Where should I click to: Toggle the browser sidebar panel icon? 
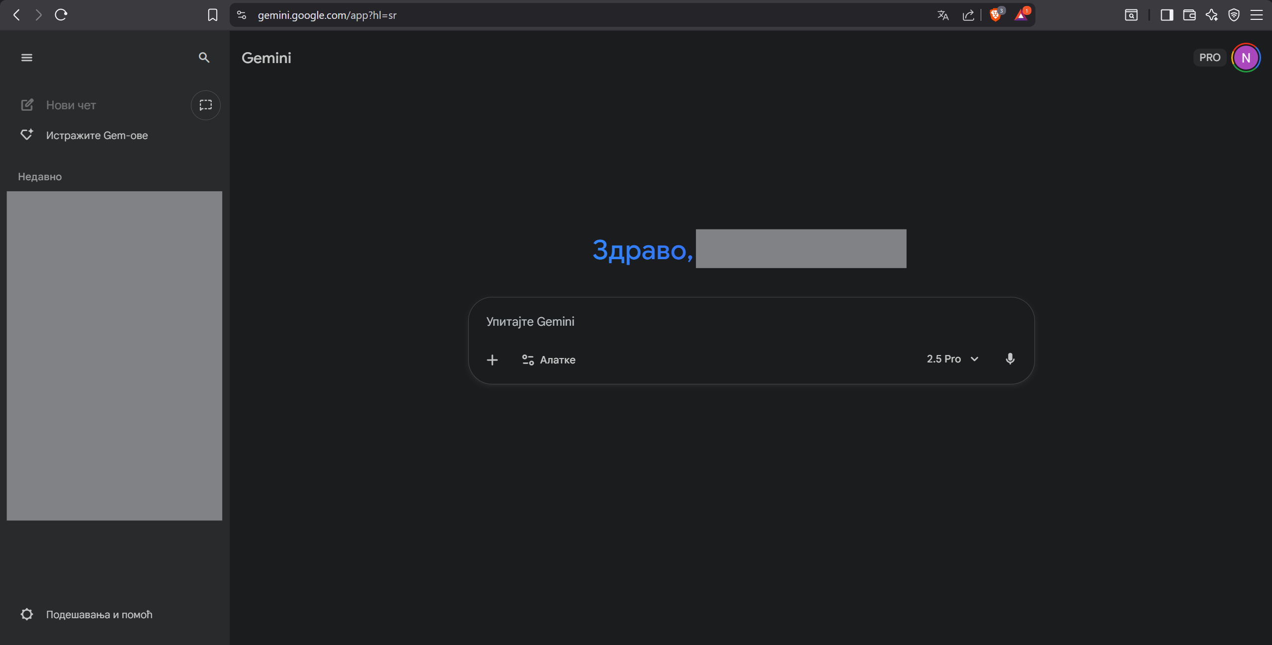pos(1167,15)
